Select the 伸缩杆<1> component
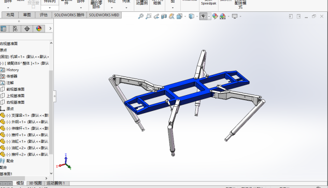This screenshot has width=328, height=188. pyautogui.click(x=24, y=128)
